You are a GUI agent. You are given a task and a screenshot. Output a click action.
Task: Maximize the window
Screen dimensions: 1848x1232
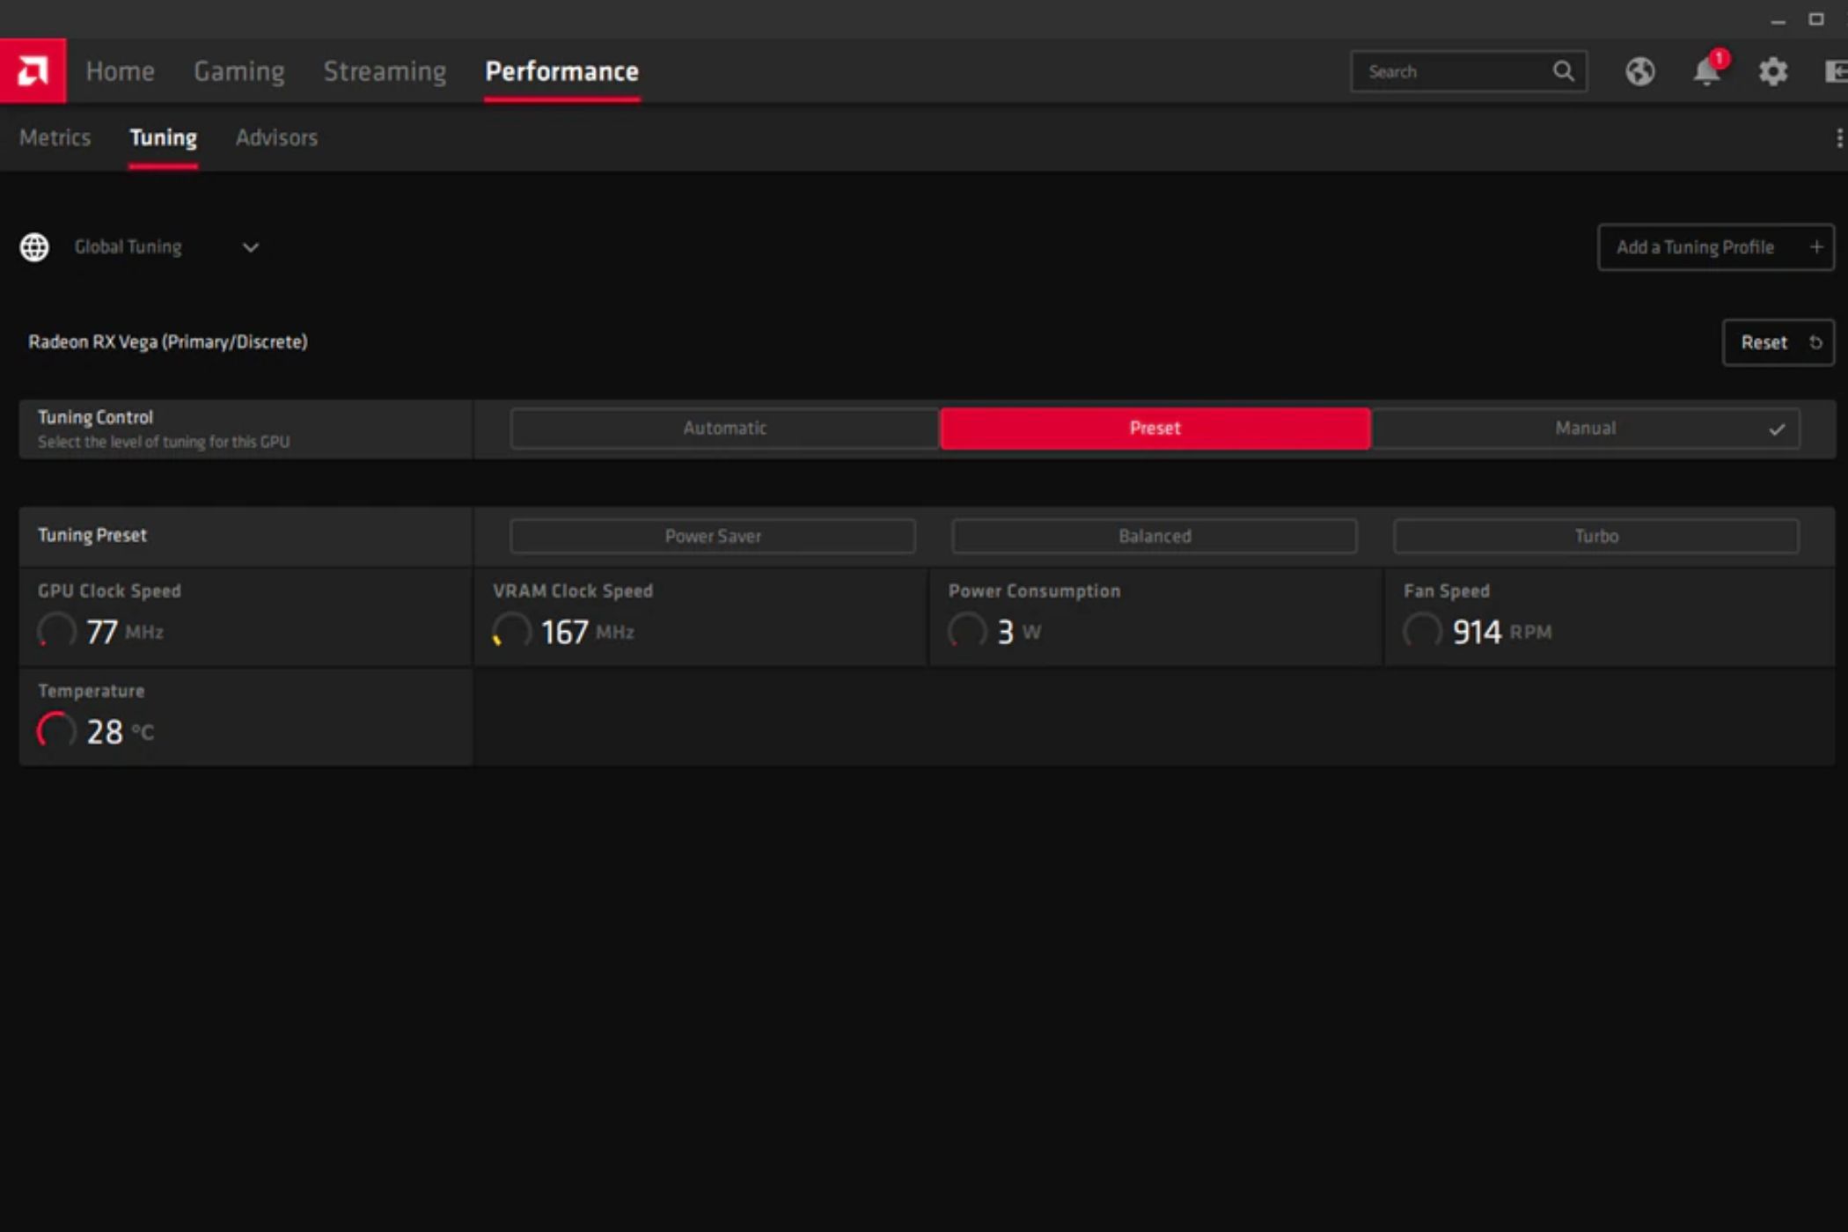point(1816,19)
